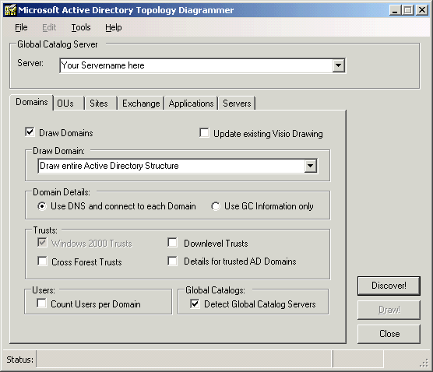
Task: Open the File menu
Action: pyautogui.click(x=21, y=27)
